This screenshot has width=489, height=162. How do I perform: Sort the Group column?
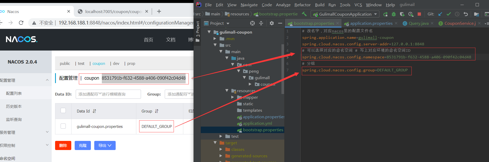pyautogui.click(x=157, y=111)
